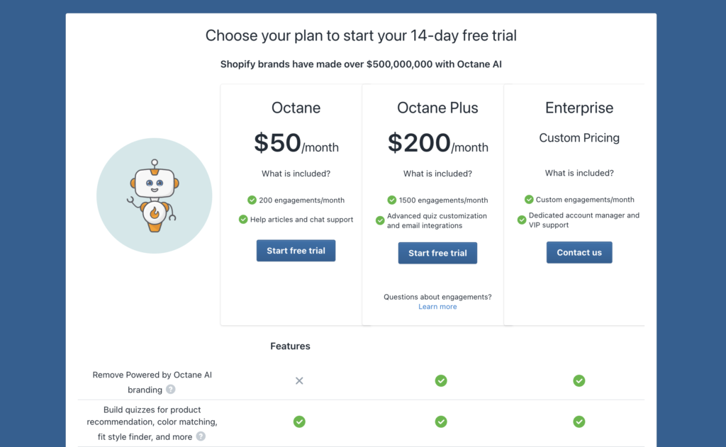Screen dimensions: 726x447
Task: Select the Enterprise plan heading
Action: (x=579, y=108)
